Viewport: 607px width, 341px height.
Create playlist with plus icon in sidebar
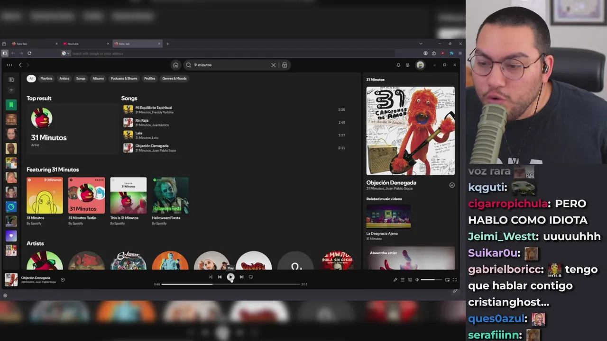(x=11, y=90)
